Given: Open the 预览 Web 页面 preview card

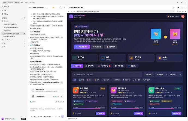Looking at the screenshot, I should pyautogui.click(x=47, y=90).
